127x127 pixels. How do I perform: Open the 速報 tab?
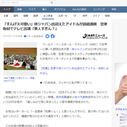point(20,9)
